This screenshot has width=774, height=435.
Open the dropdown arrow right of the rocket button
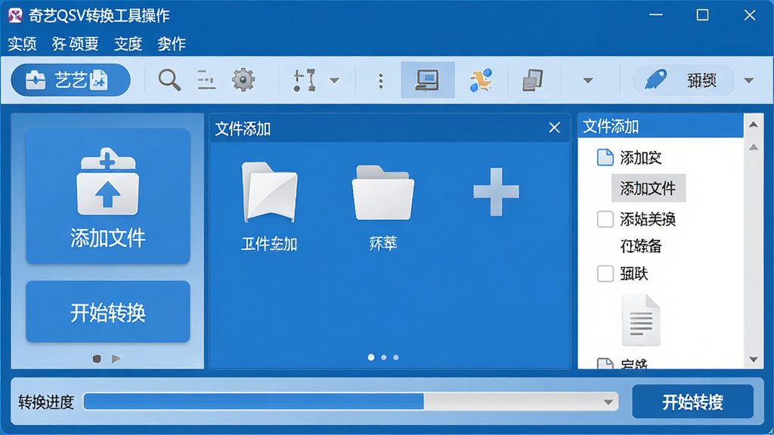tap(749, 80)
